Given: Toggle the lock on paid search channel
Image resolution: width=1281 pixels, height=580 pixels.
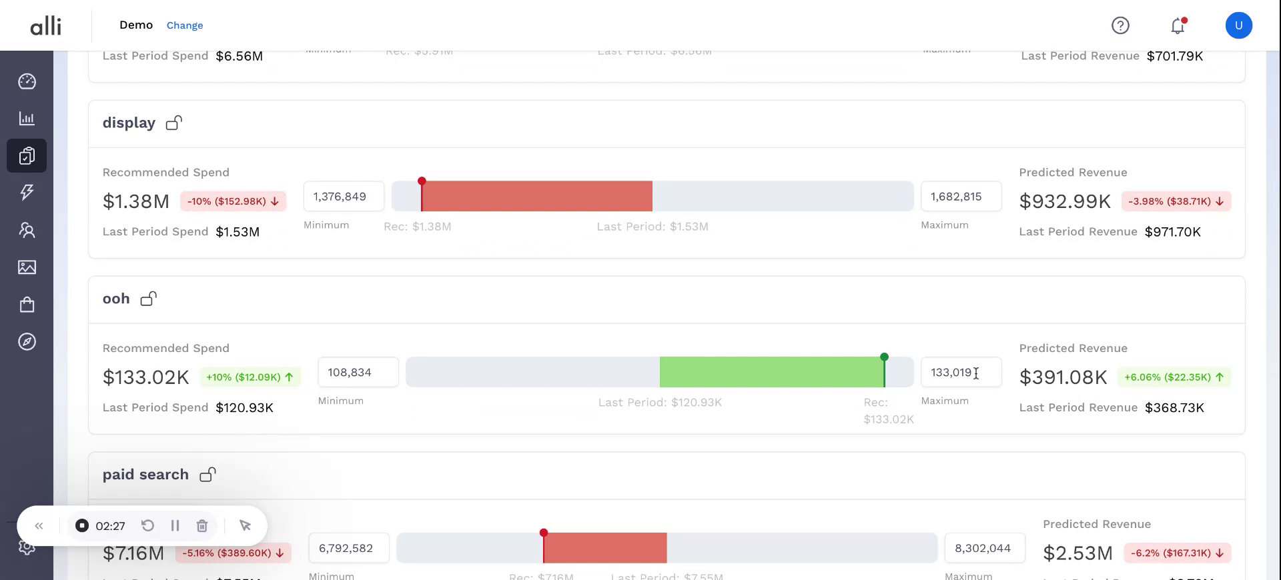Looking at the screenshot, I should pos(208,475).
